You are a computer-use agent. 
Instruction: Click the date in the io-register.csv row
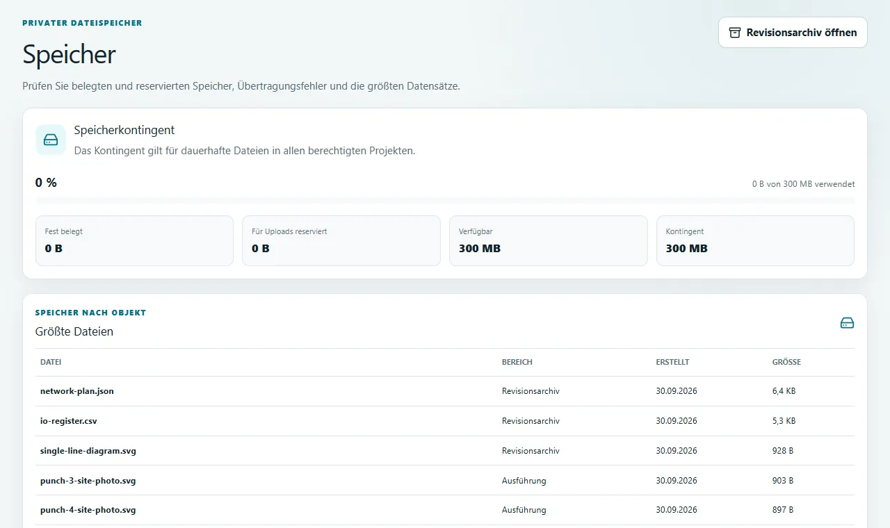tap(677, 421)
